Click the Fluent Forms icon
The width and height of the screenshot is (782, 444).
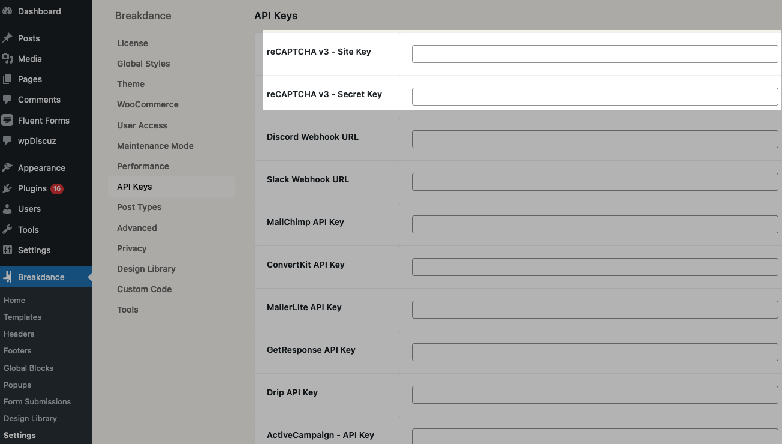point(7,120)
